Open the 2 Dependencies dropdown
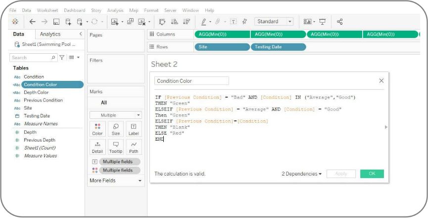 [302, 174]
